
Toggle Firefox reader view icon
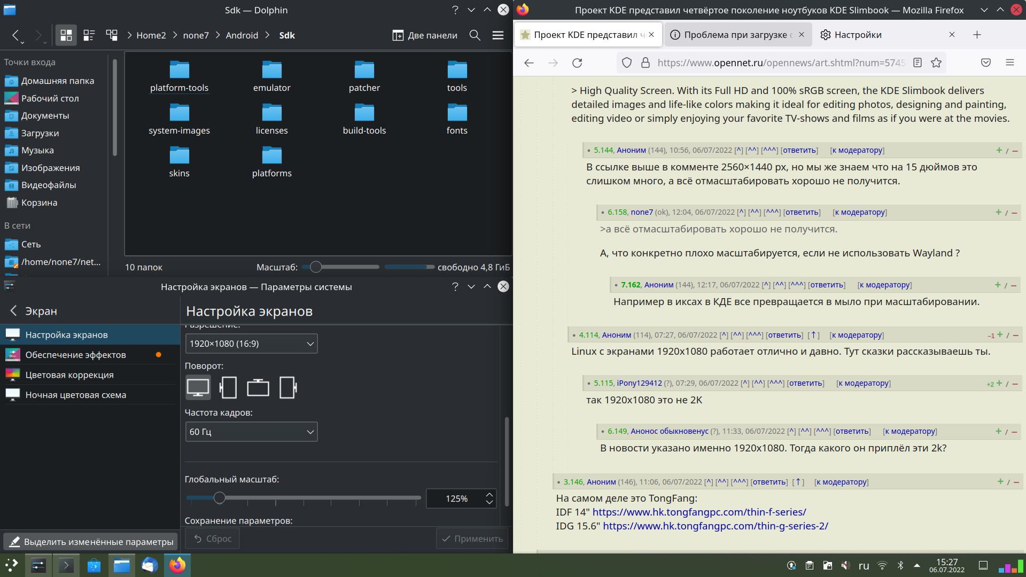click(x=918, y=63)
